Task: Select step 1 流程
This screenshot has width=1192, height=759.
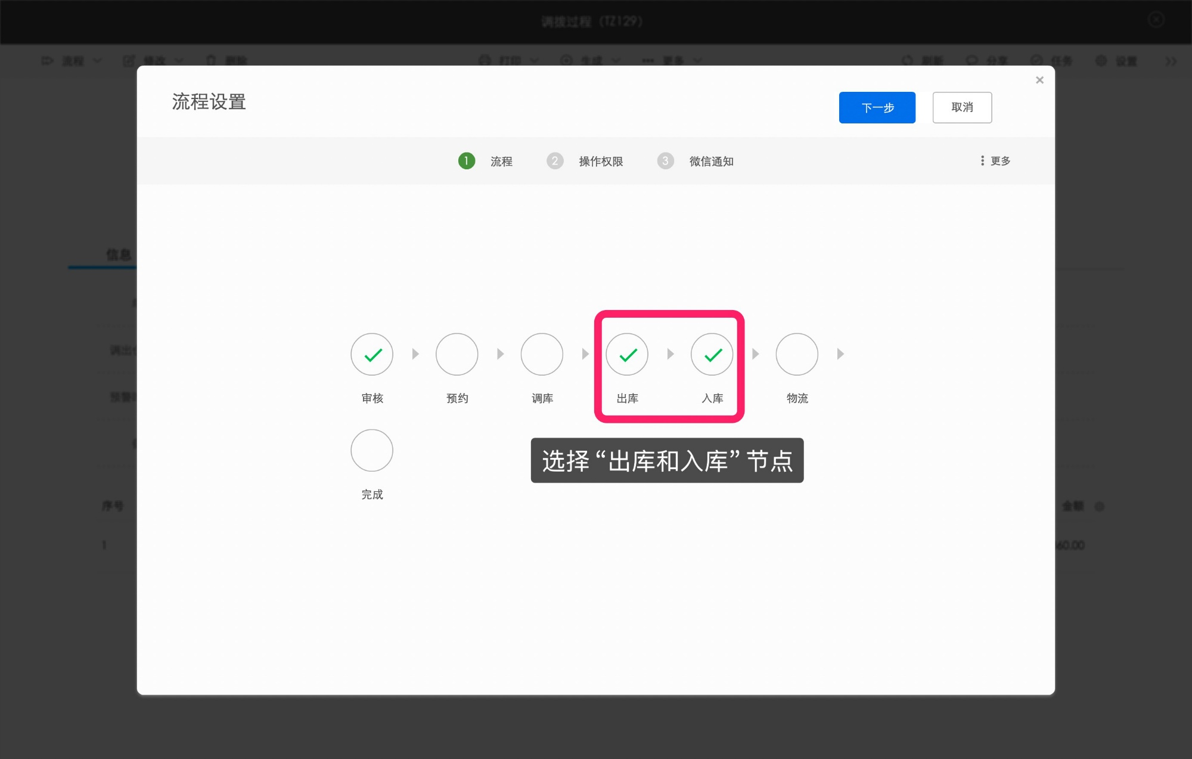Action: (x=485, y=161)
